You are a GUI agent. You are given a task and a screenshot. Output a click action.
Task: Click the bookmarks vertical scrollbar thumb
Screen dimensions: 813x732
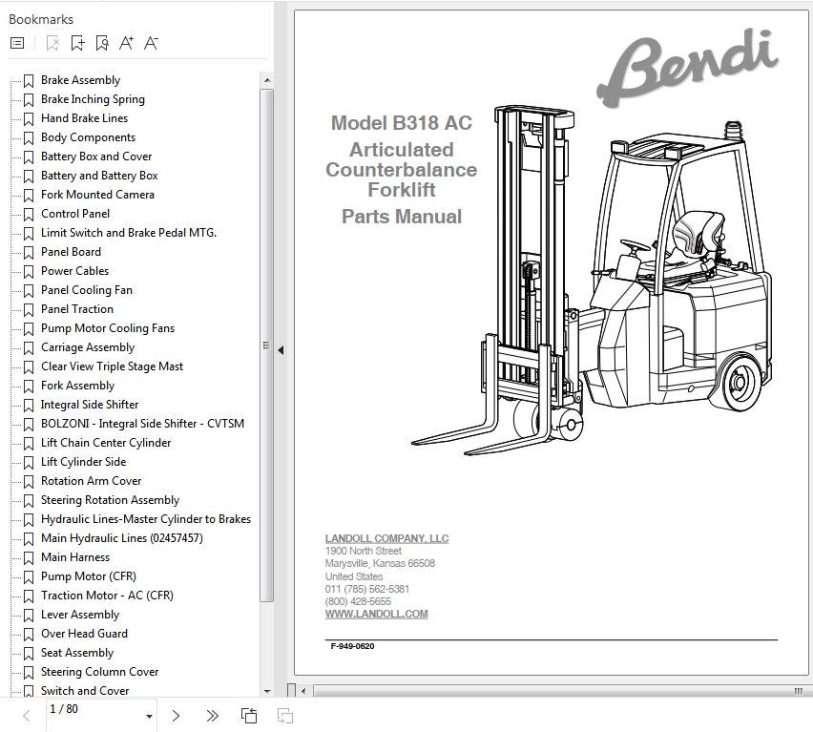(x=266, y=345)
